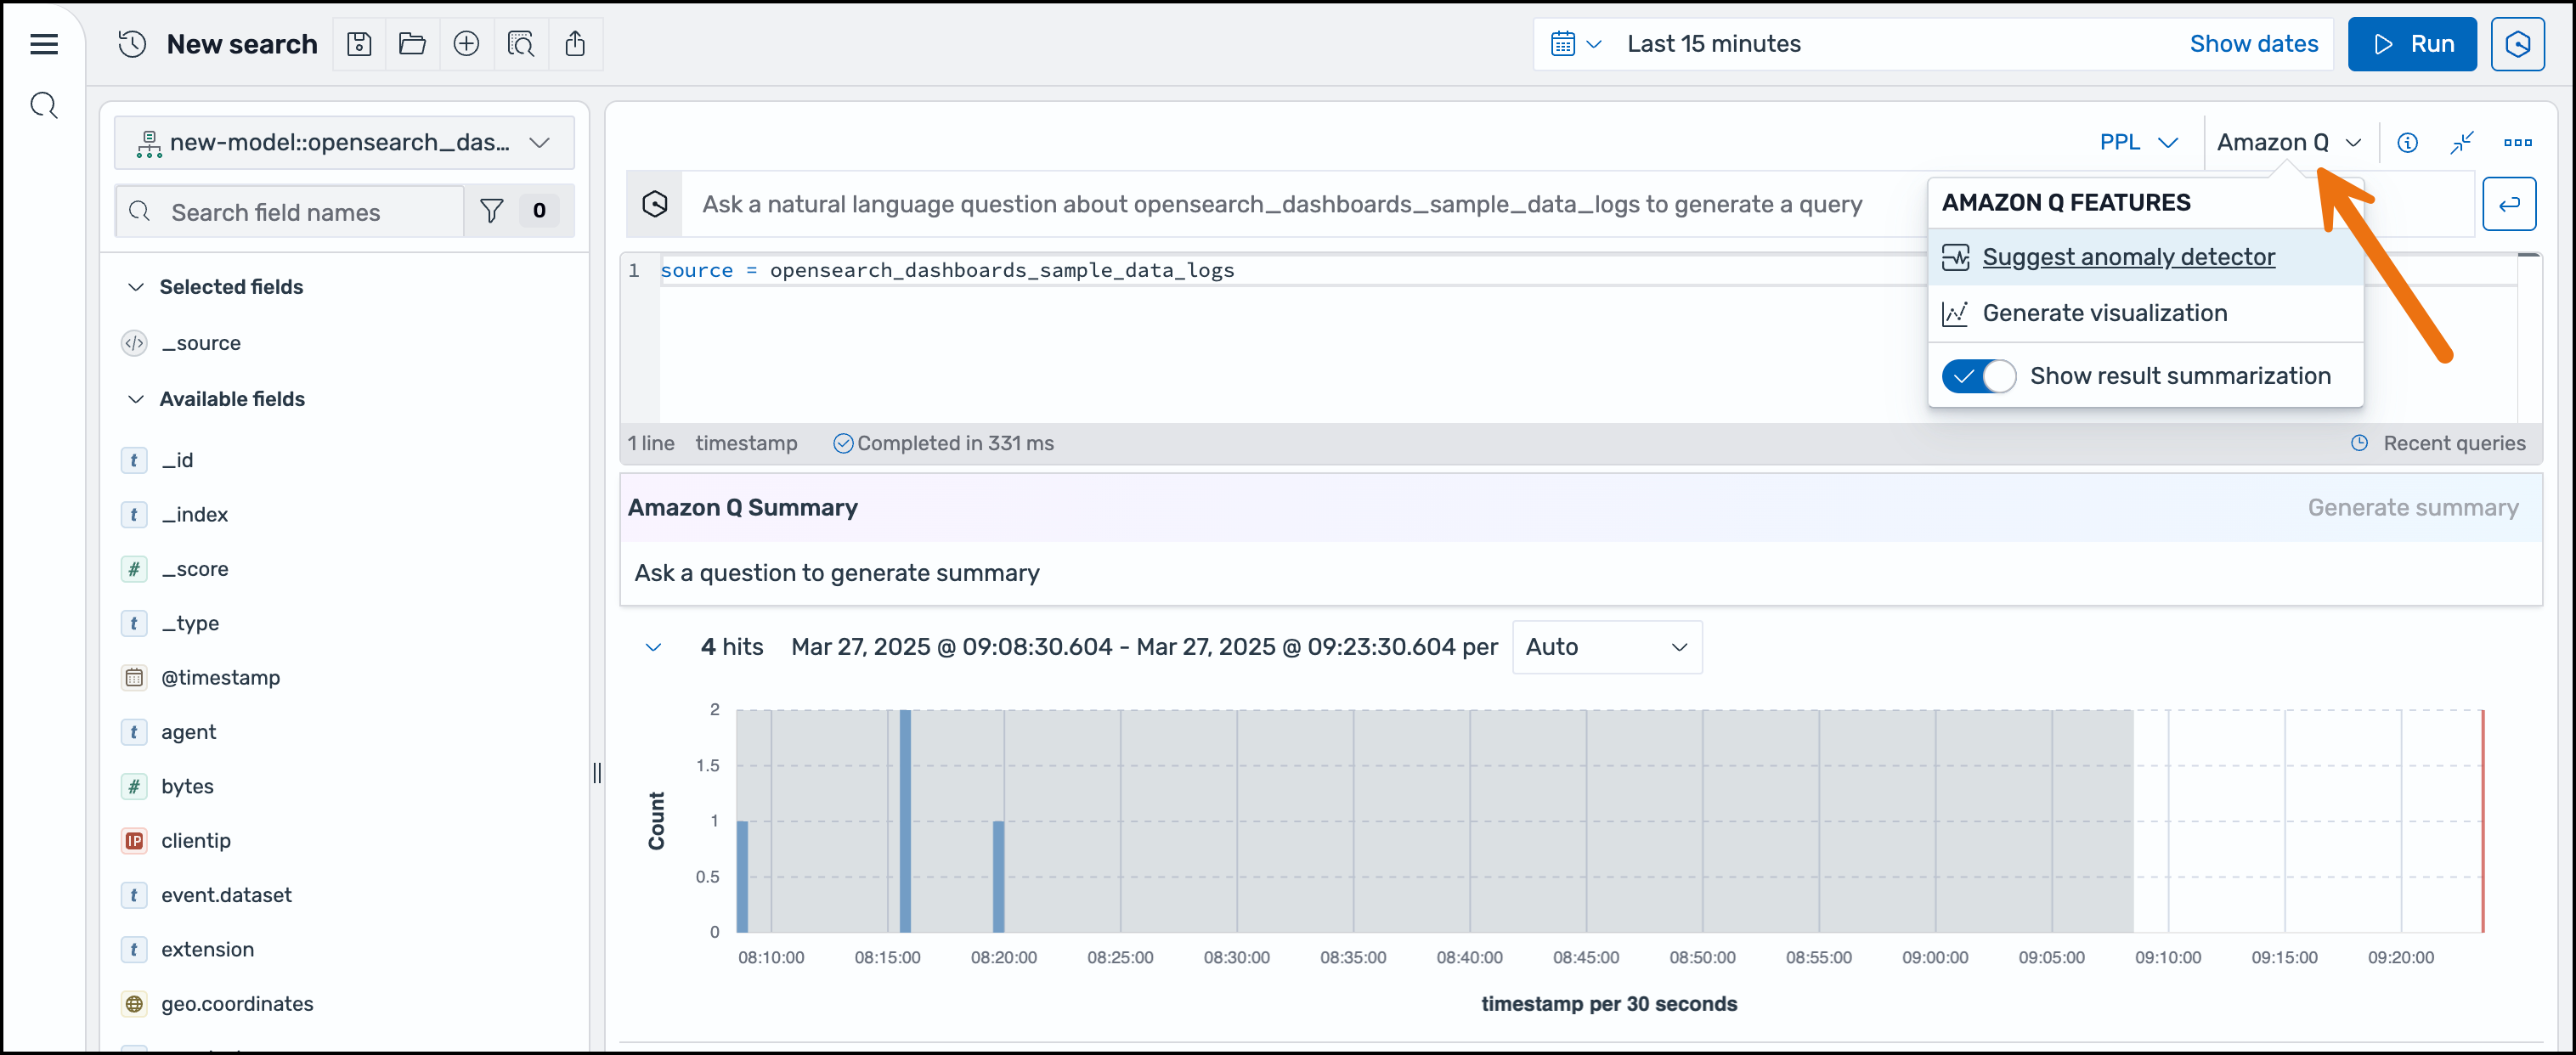This screenshot has width=2576, height=1055.
Task: Click the new search plus icon
Action: [466, 44]
